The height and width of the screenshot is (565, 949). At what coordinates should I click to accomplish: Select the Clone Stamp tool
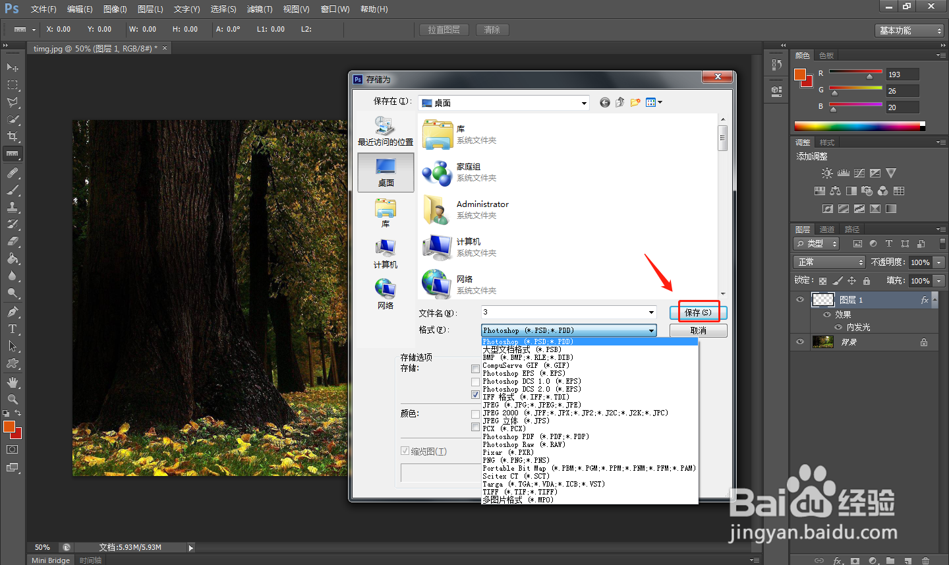[x=13, y=207]
